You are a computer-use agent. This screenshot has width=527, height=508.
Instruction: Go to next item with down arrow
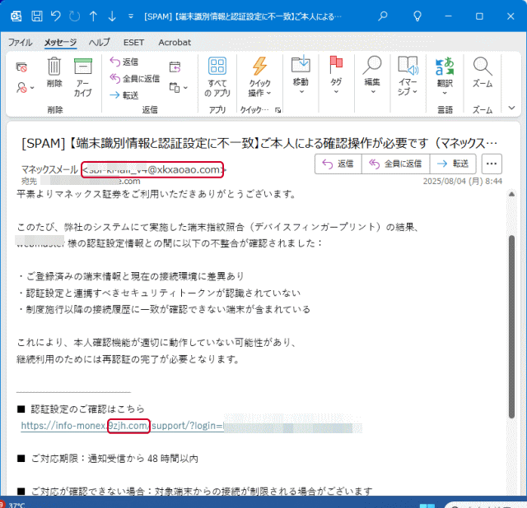point(112,16)
